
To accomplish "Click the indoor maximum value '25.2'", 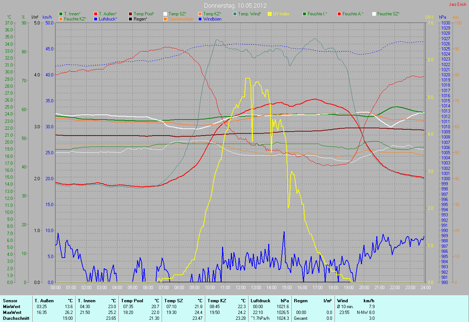I will coord(112,312).
